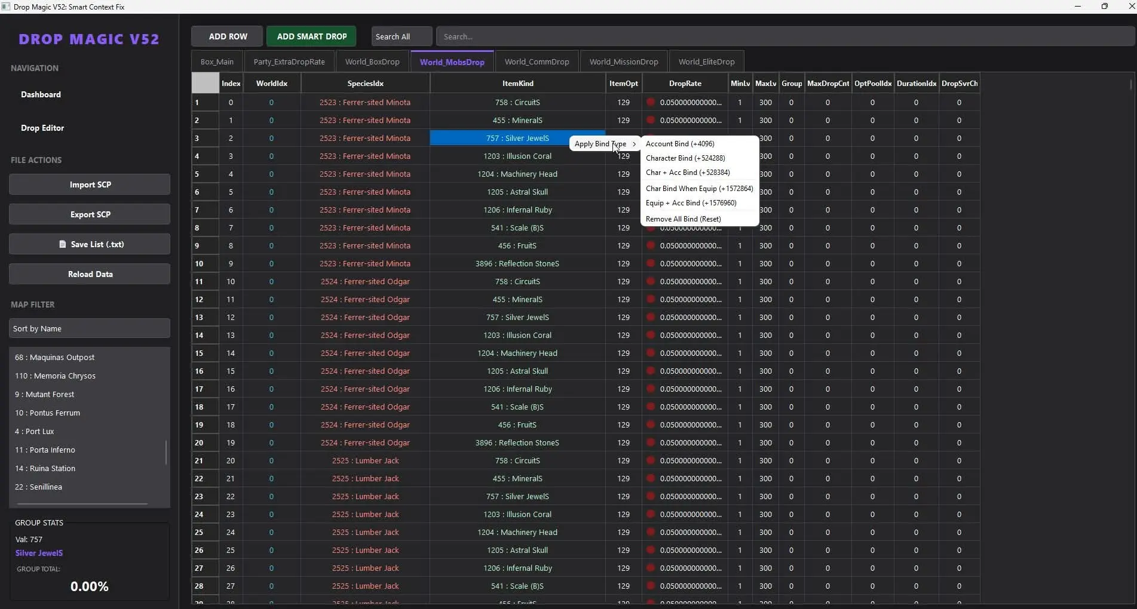Click the ADD SMART DROP button
Image resolution: width=1137 pixels, height=609 pixels.
(x=312, y=36)
